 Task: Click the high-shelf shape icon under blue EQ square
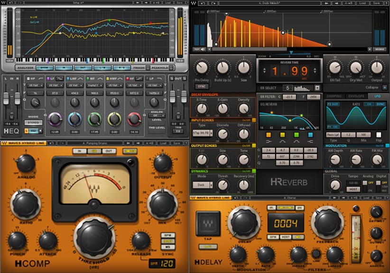click(310, 141)
